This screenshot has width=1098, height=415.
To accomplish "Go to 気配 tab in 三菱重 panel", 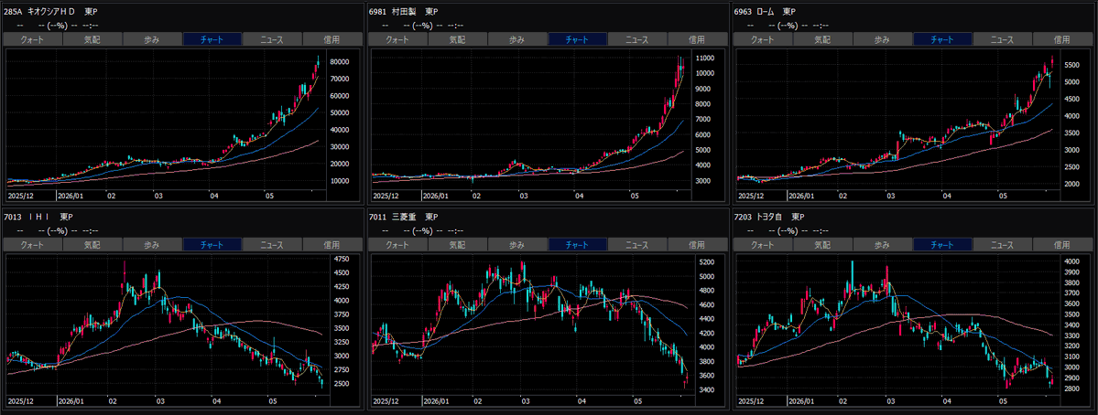I will (x=457, y=245).
